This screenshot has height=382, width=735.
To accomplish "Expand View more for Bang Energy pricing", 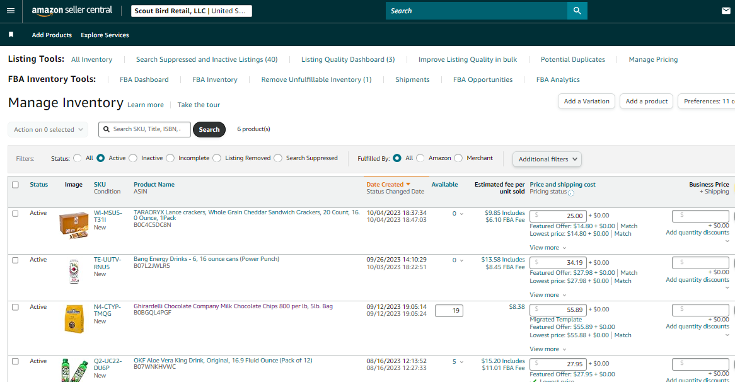I will (x=548, y=295).
